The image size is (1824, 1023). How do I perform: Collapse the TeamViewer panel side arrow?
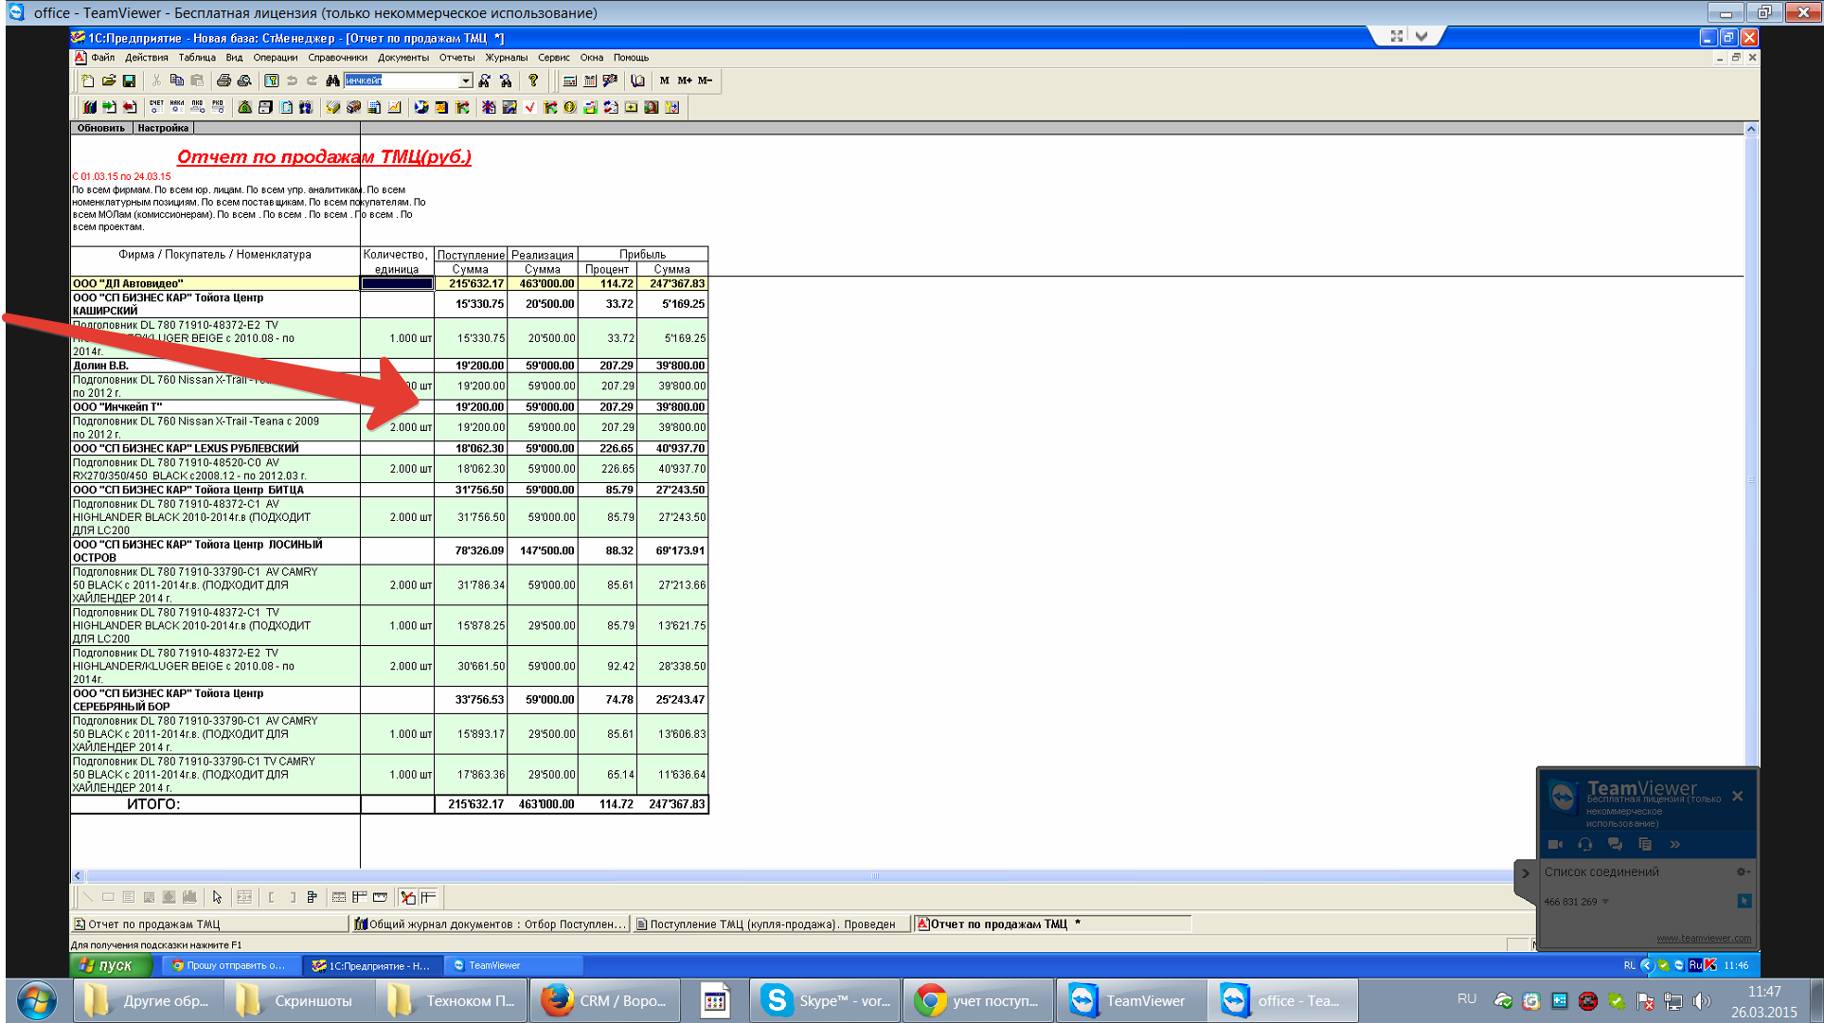[x=1525, y=873]
